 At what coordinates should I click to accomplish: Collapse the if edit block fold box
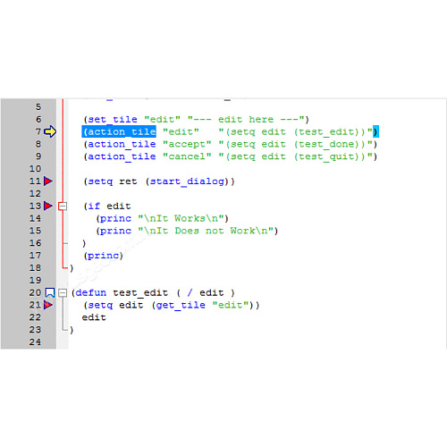pyautogui.click(x=63, y=206)
